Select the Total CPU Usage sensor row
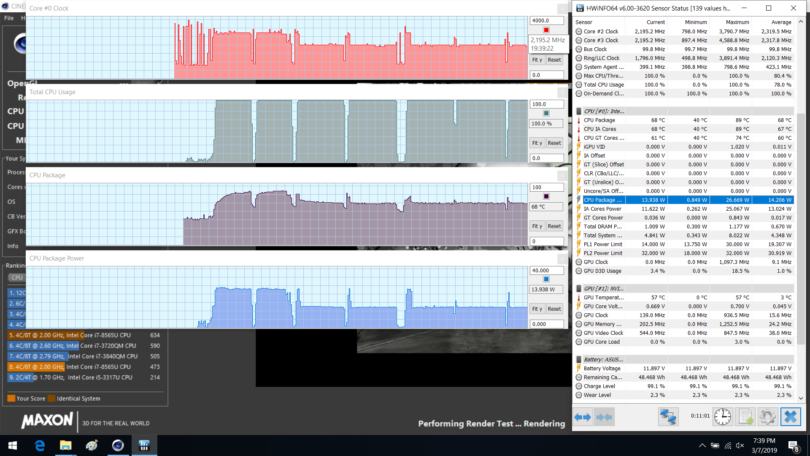 [x=684, y=85]
